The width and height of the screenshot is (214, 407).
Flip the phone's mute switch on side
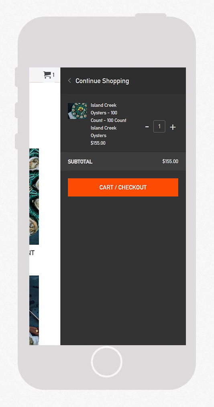(16, 77)
